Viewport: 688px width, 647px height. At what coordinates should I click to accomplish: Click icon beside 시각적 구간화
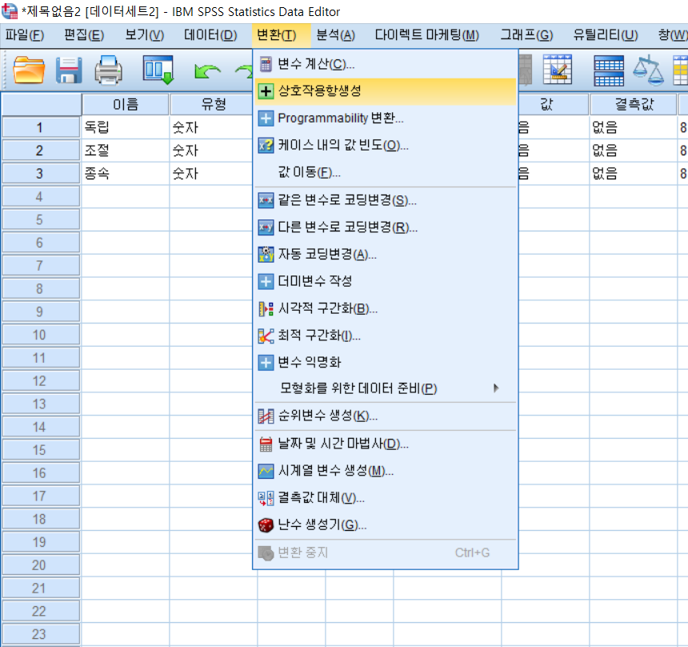click(266, 309)
